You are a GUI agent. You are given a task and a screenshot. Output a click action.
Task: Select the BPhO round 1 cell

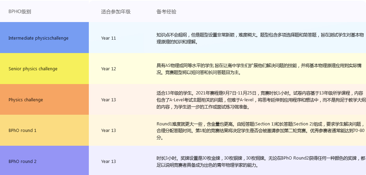pos(44,130)
